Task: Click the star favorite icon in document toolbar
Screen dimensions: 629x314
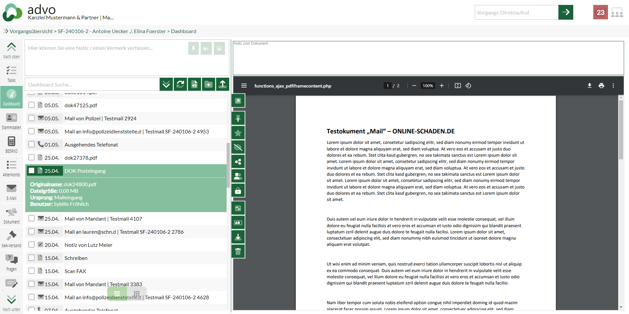Action: (x=238, y=133)
